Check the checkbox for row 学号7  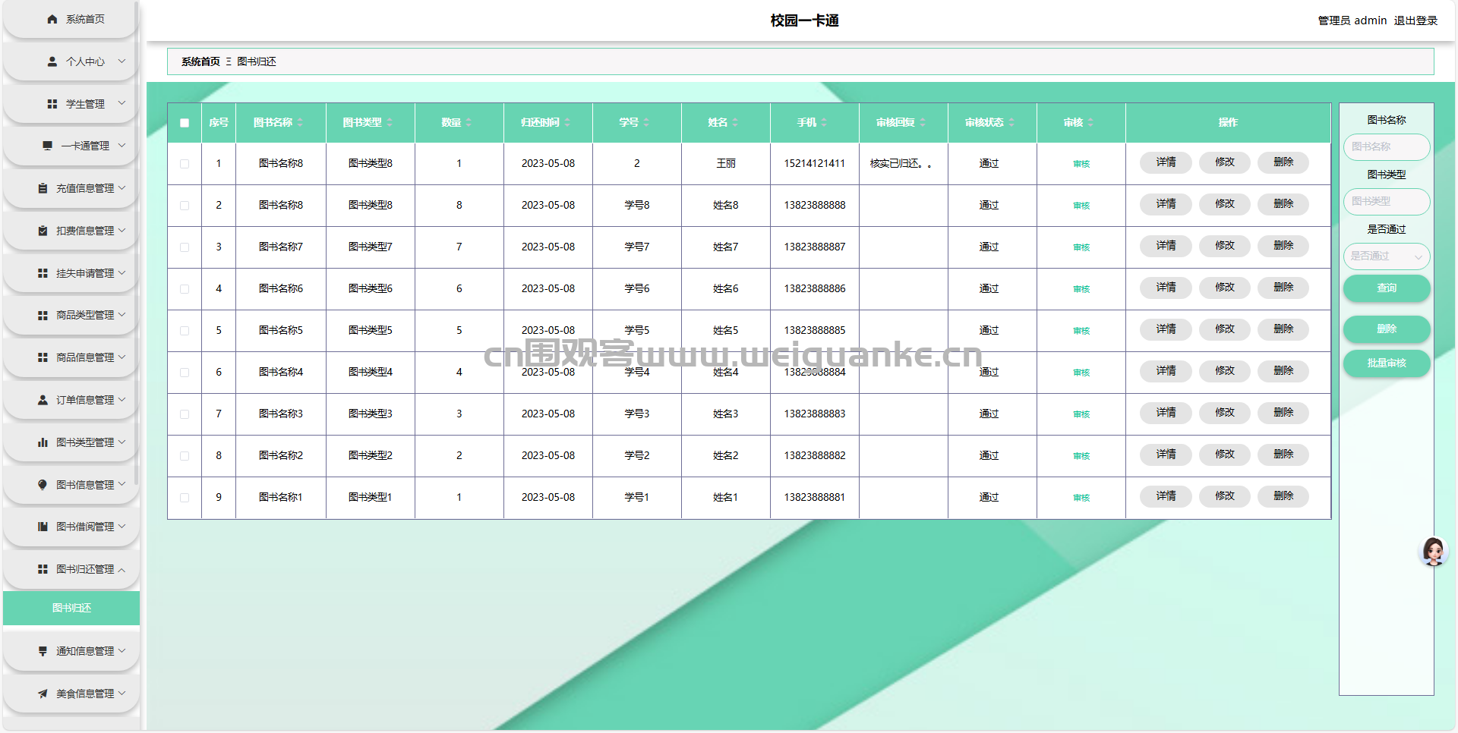pos(185,247)
